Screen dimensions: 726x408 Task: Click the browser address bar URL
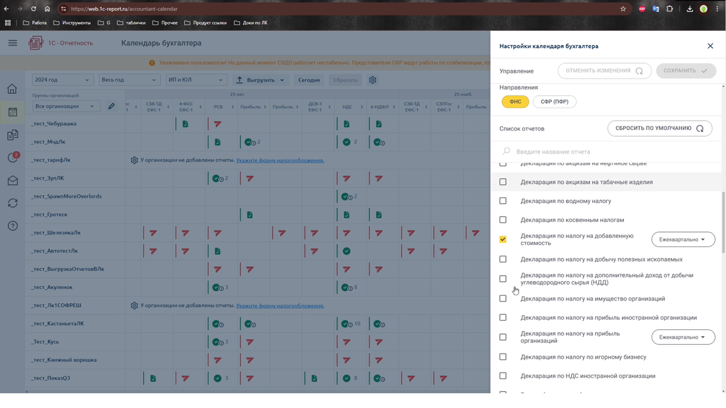124,9
